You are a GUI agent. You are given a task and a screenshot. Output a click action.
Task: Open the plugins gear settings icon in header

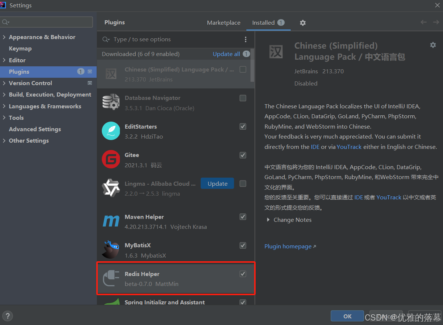coord(303,23)
